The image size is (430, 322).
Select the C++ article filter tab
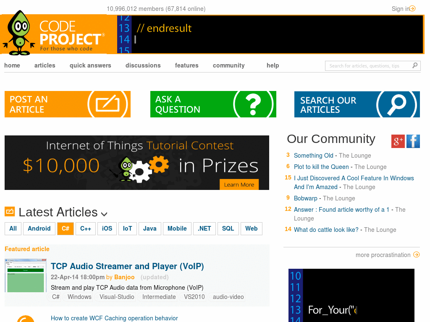[x=86, y=229]
